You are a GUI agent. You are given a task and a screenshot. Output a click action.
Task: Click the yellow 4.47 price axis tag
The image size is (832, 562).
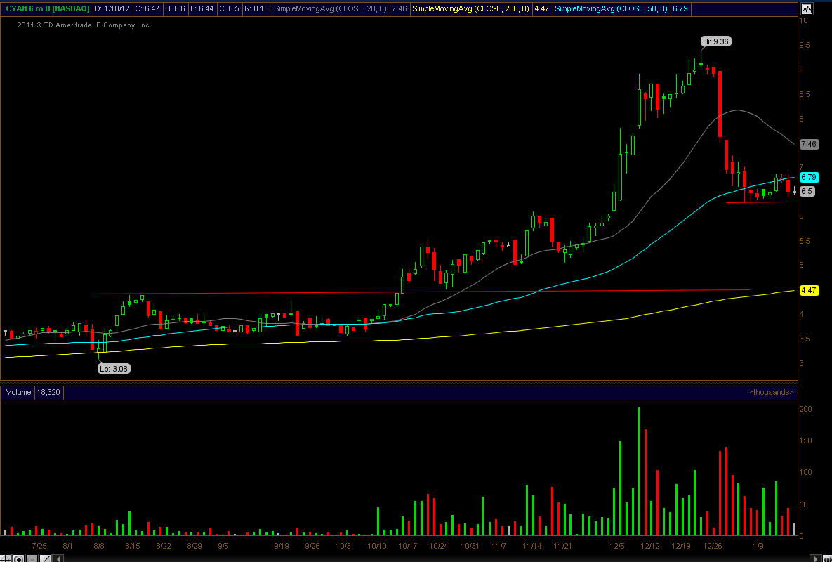tap(810, 290)
